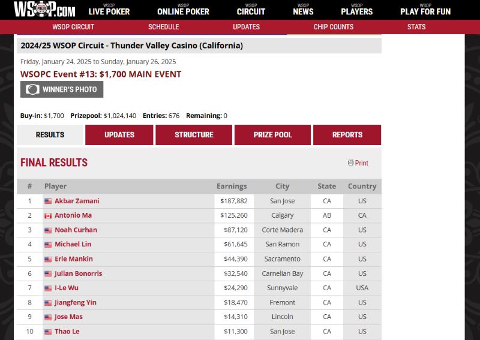
Task: Click the flag icon beside I-Le Wu
Action: (x=48, y=288)
